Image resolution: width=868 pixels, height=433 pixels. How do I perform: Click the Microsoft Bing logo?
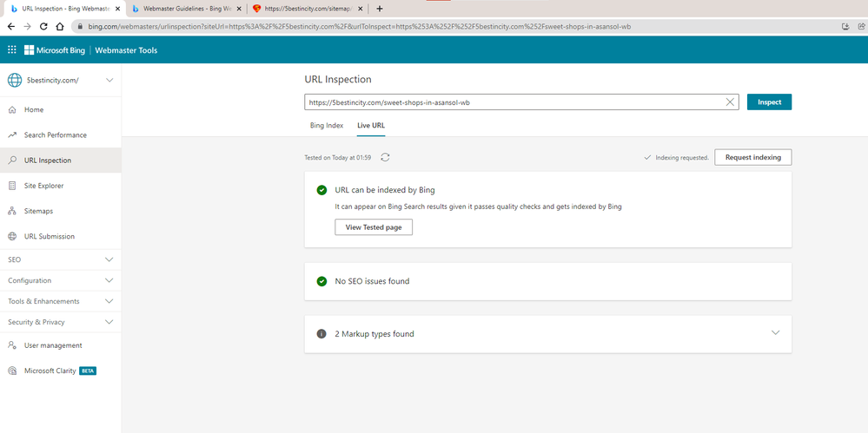54,50
